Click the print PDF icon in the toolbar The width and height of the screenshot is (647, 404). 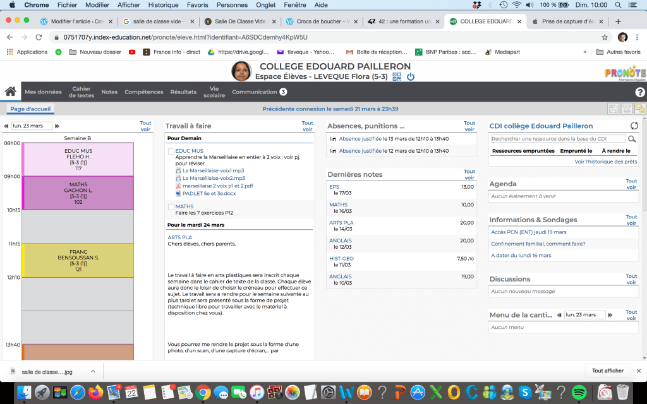point(626,109)
